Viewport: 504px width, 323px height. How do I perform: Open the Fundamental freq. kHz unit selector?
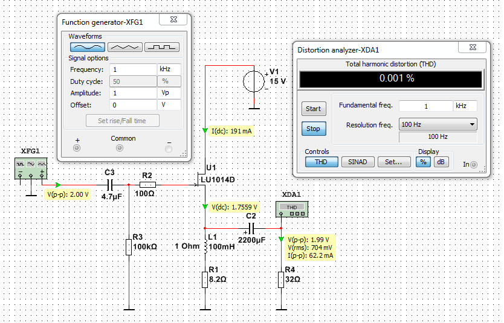click(465, 106)
